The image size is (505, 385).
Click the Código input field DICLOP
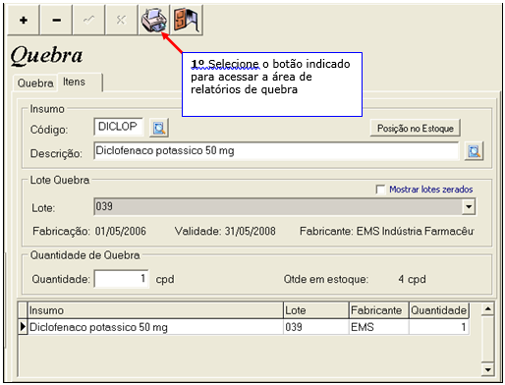[118, 127]
